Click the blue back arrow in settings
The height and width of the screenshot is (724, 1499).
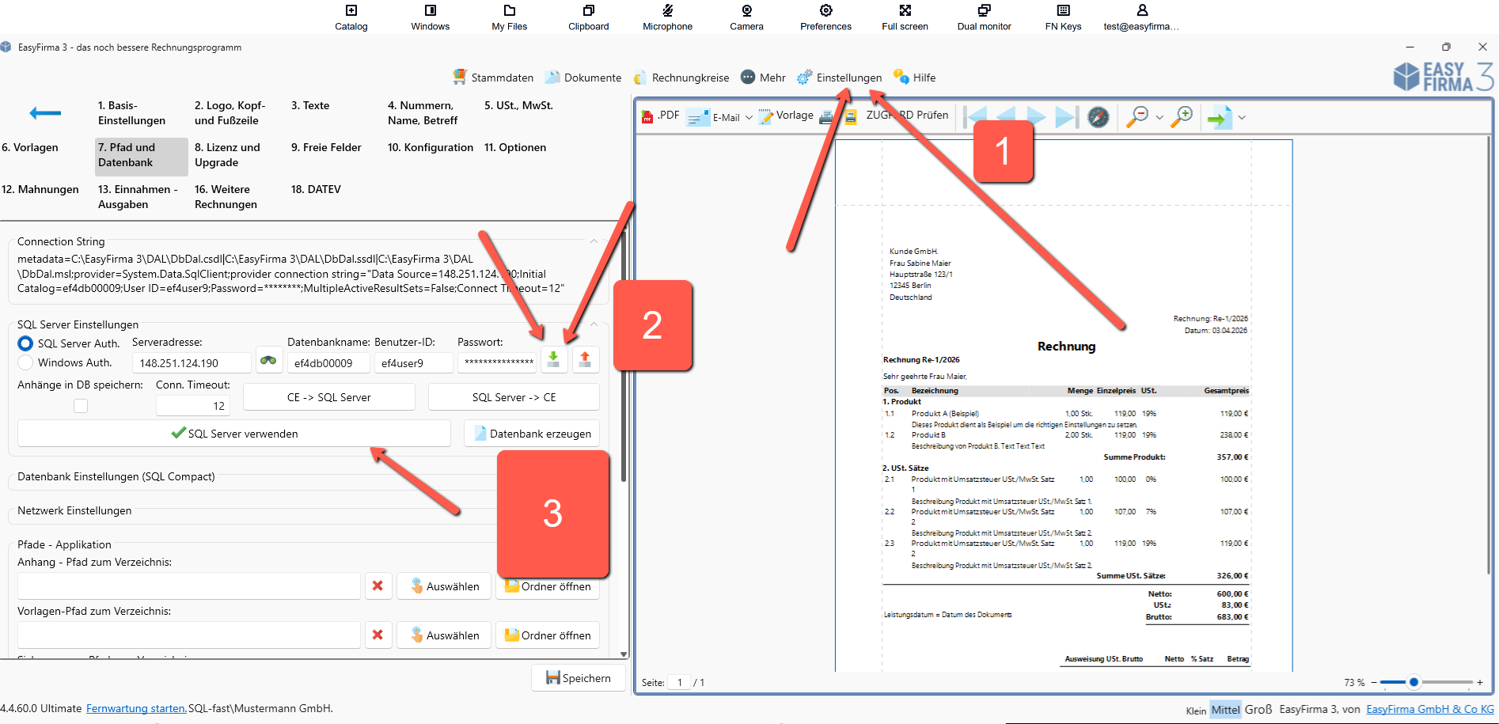(45, 113)
